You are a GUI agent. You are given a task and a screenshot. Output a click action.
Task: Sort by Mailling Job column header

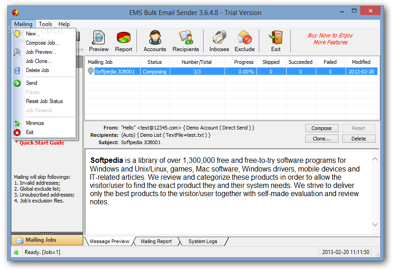pyautogui.click(x=113, y=62)
